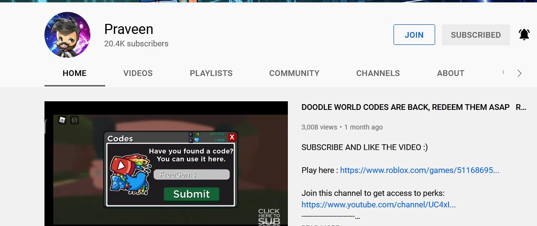Open the PLAYLISTS tab
This screenshot has height=226, width=537.
pos(211,73)
